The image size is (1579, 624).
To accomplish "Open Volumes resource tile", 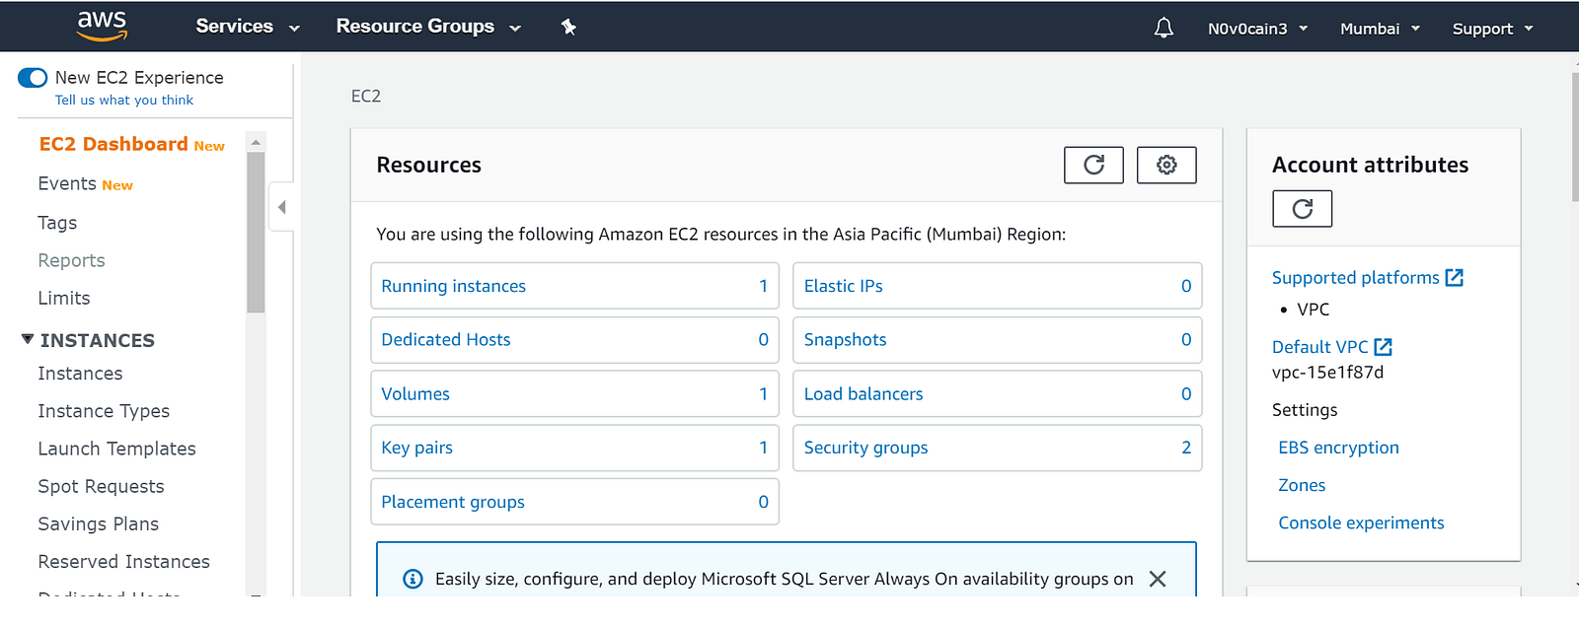I will tap(574, 393).
